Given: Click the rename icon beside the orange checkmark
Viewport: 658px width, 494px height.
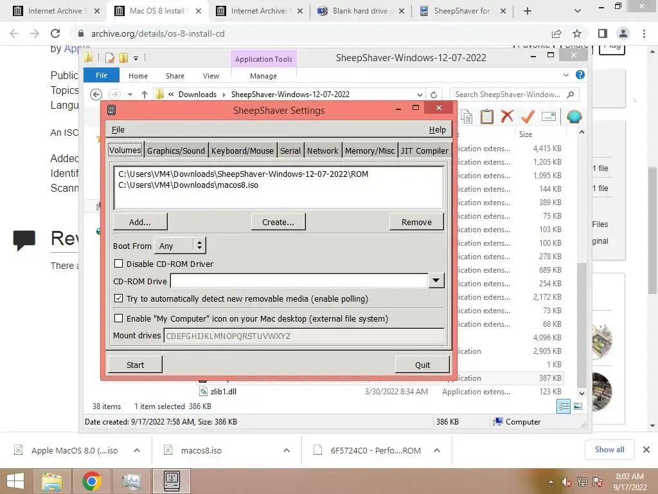Looking at the screenshot, I should pos(549,116).
